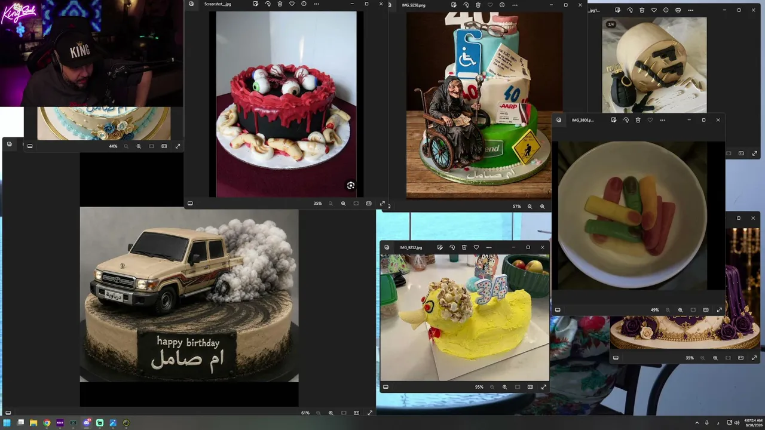
Task: Click the yellow duck cake photo
Action: [464, 317]
